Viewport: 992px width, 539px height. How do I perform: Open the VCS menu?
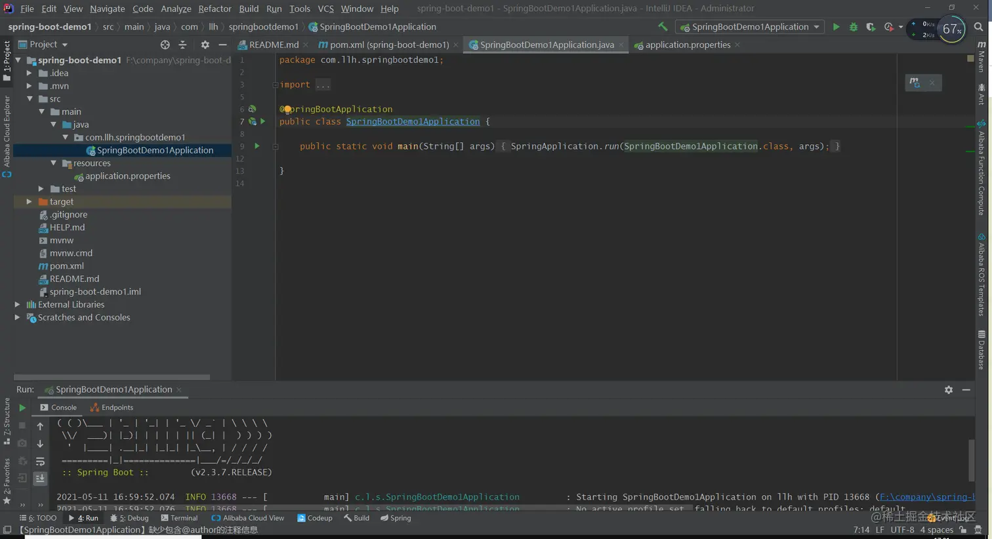pos(325,9)
